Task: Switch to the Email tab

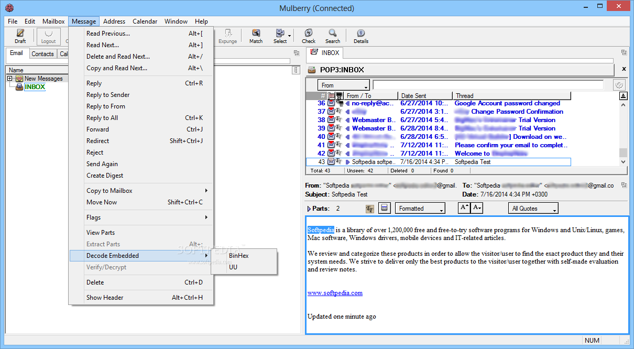Action: coord(17,53)
